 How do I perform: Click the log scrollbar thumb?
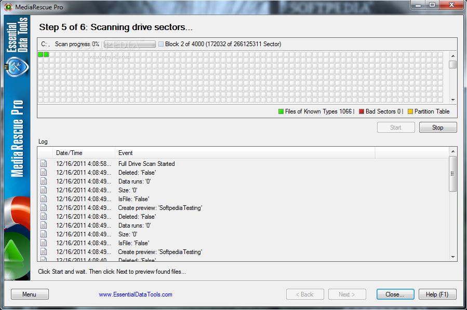[x=453, y=174]
